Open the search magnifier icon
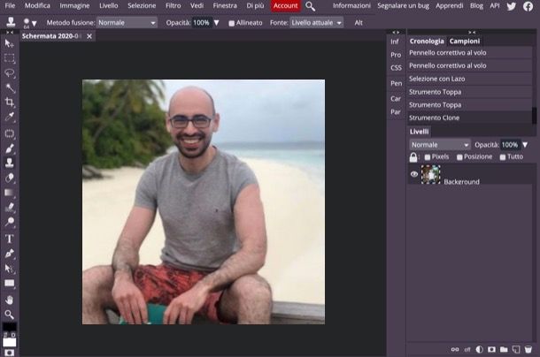The image size is (540, 357). pyautogui.click(x=311, y=6)
